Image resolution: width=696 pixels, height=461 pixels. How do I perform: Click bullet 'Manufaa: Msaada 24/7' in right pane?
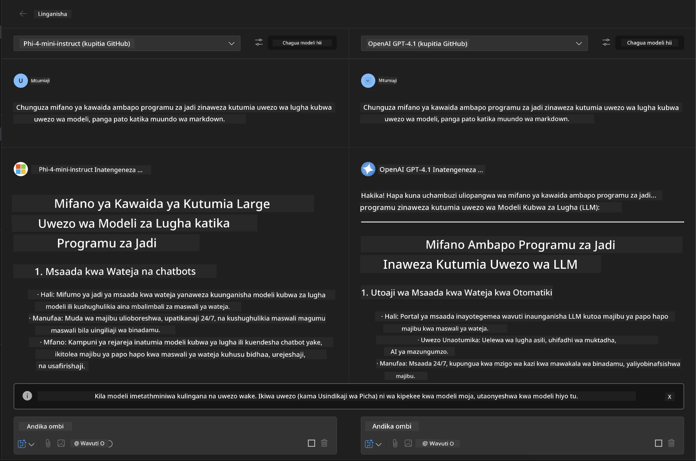pos(528,364)
